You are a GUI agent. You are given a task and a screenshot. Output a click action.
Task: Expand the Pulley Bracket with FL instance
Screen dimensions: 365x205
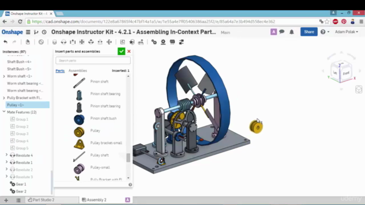4,98
